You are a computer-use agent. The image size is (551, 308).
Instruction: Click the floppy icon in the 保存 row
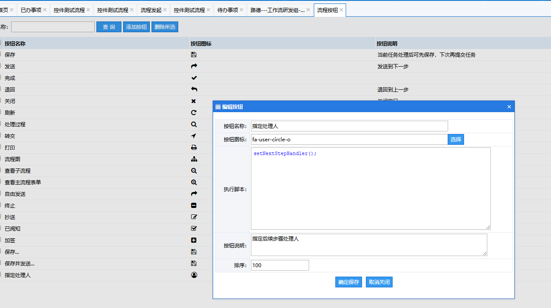tap(194, 55)
